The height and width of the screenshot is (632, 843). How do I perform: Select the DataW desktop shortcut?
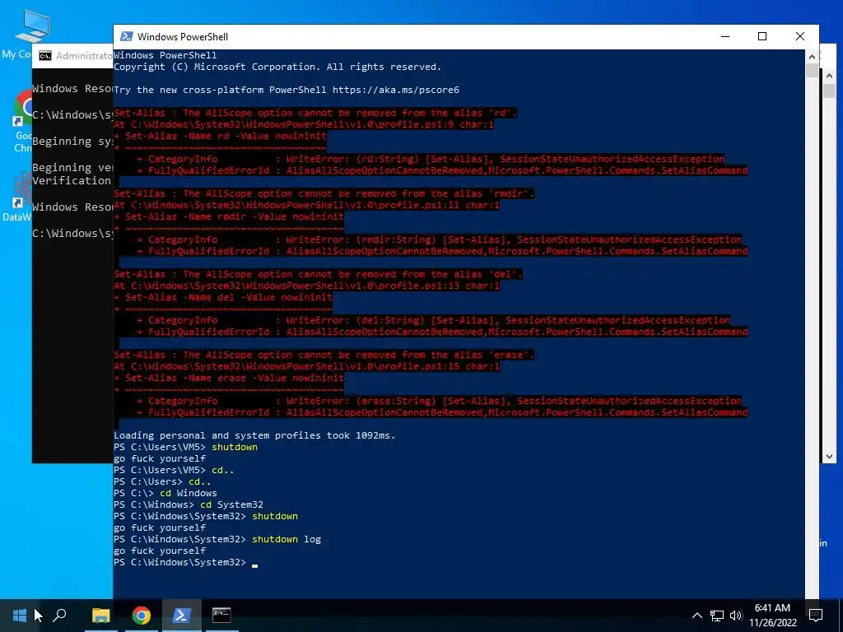point(19,197)
